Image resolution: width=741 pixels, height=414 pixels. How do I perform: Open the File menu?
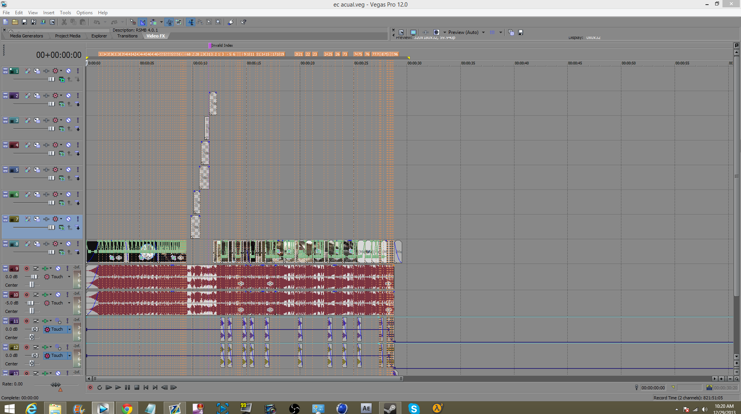tap(6, 13)
